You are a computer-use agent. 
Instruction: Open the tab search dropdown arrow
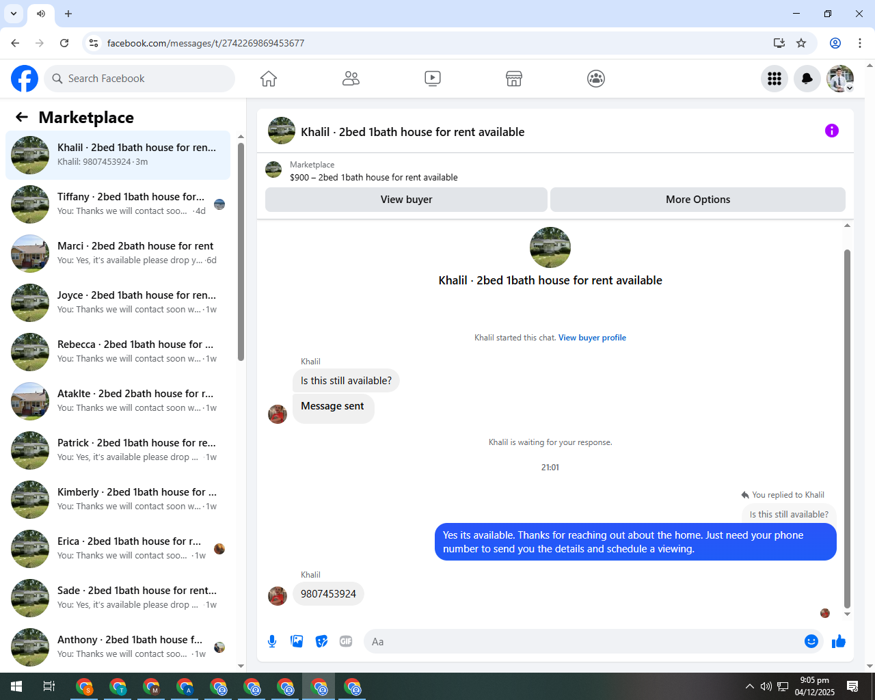click(14, 14)
